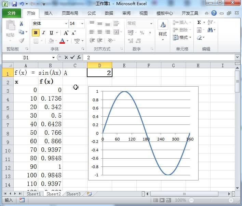The image size is (242, 206).
Task: Increase font size with the large A icon
Action: tap(66, 33)
